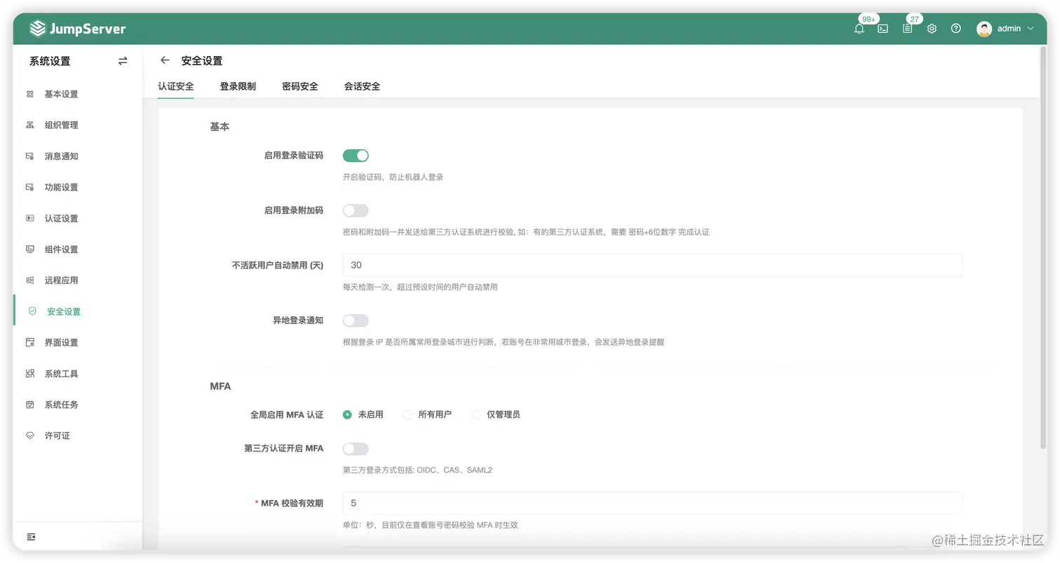This screenshot has height=563, width=1060.
Task: Switch to the 登录限制 tab
Action: tap(238, 86)
